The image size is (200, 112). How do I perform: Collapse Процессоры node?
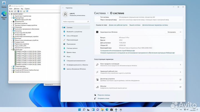tap(11, 50)
